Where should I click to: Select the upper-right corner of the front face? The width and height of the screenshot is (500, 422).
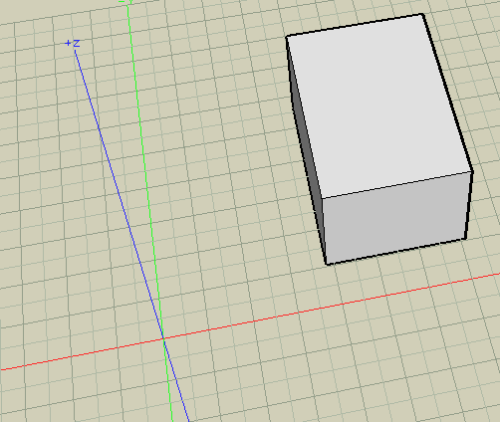coord(472,172)
